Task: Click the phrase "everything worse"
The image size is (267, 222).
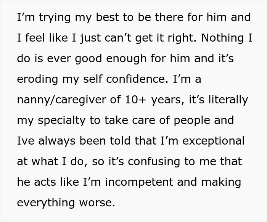Action: click(x=66, y=203)
